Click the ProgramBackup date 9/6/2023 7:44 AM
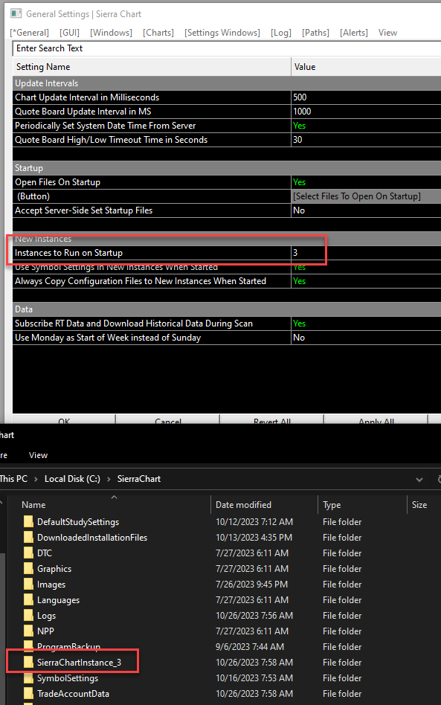This screenshot has height=705, width=441. tap(250, 647)
